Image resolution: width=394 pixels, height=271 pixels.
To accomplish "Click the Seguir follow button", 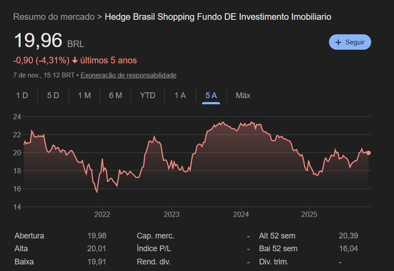I will coord(350,42).
